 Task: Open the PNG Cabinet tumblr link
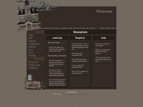coord(76,71)
